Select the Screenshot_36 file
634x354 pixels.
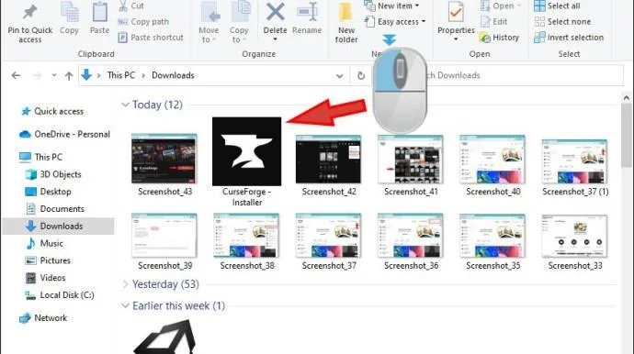click(411, 242)
